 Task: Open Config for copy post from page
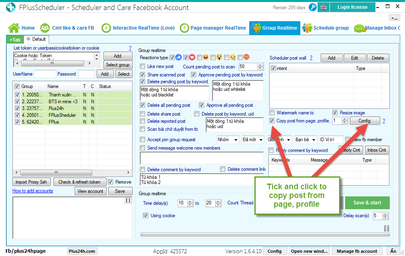(364, 121)
